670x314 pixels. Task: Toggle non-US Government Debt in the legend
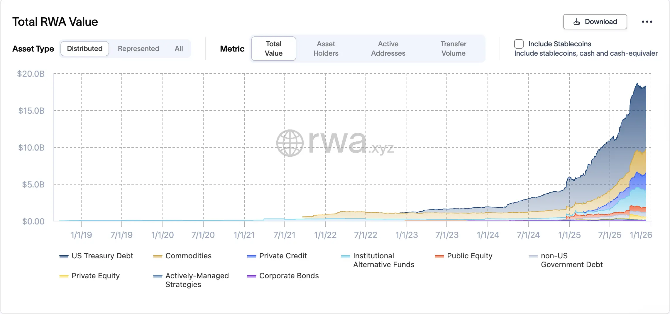pyautogui.click(x=533, y=256)
